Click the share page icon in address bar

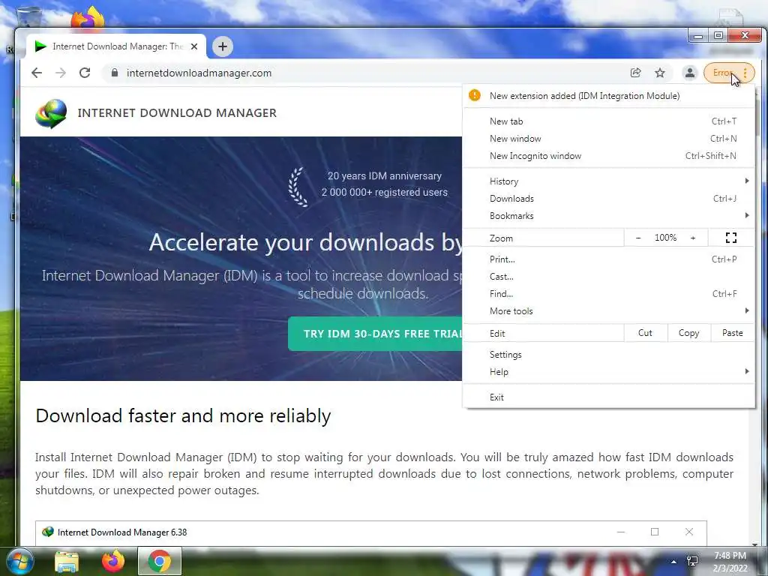636,73
